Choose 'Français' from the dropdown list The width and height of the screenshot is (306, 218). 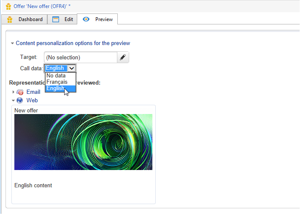(60, 82)
